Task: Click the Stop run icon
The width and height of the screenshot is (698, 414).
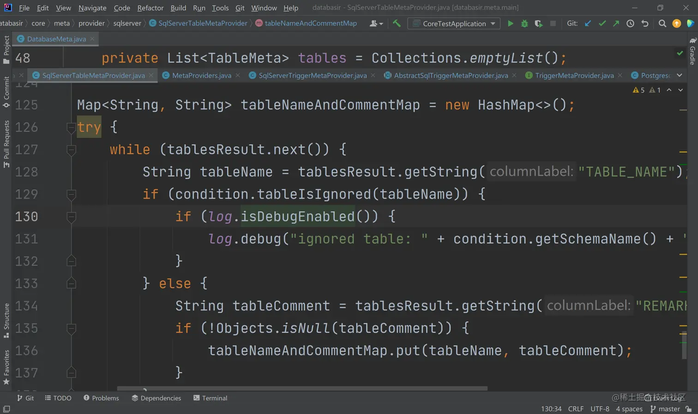Action: coord(553,24)
